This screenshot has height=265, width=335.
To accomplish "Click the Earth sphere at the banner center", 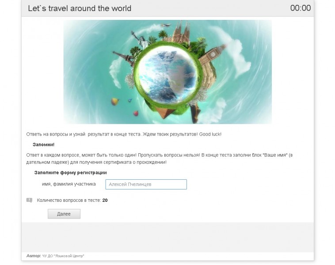I will [167, 76].
